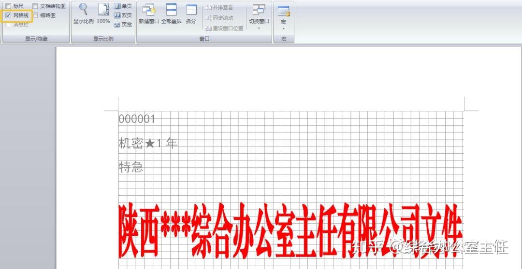
Task: Uncheck the 网格线 gridlines checkbox
Action: point(8,15)
